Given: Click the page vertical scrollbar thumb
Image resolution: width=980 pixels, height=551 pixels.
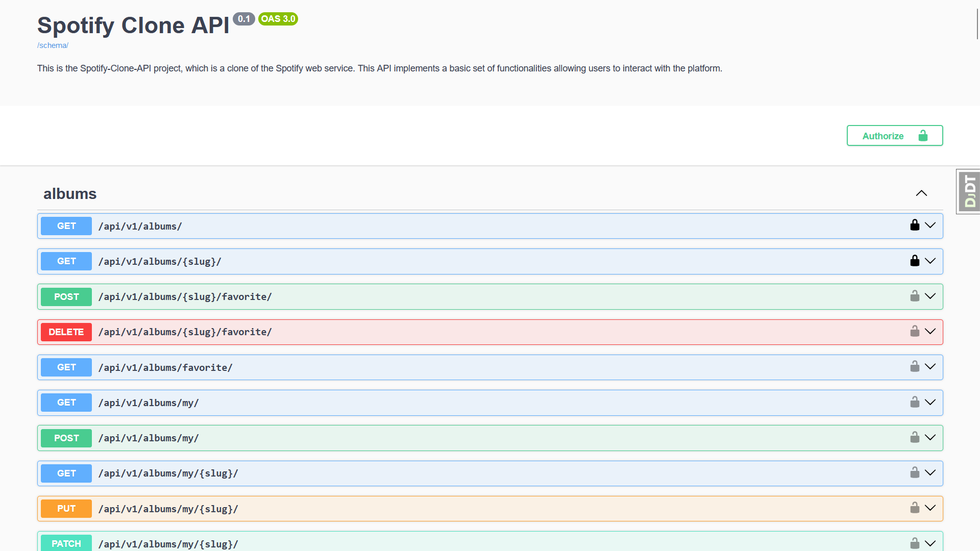Looking at the screenshot, I should click(x=977, y=23).
